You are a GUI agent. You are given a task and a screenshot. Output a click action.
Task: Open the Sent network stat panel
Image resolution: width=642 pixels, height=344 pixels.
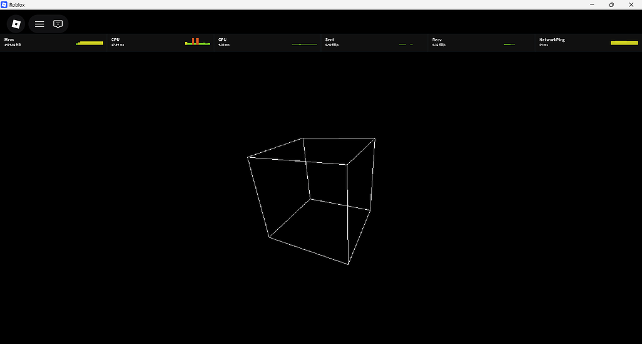(x=374, y=43)
